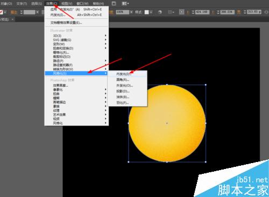Open 效果画廊... under Photoshop effects

tap(76, 86)
